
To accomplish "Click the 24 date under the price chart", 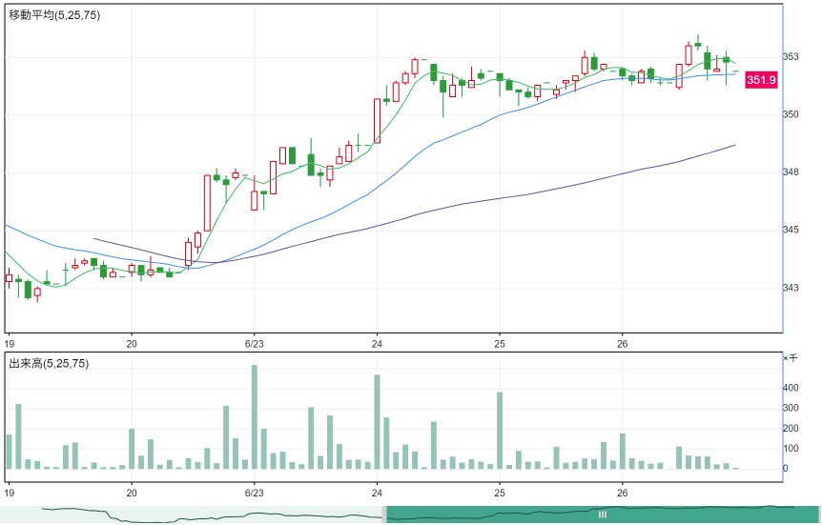I will point(377,344).
